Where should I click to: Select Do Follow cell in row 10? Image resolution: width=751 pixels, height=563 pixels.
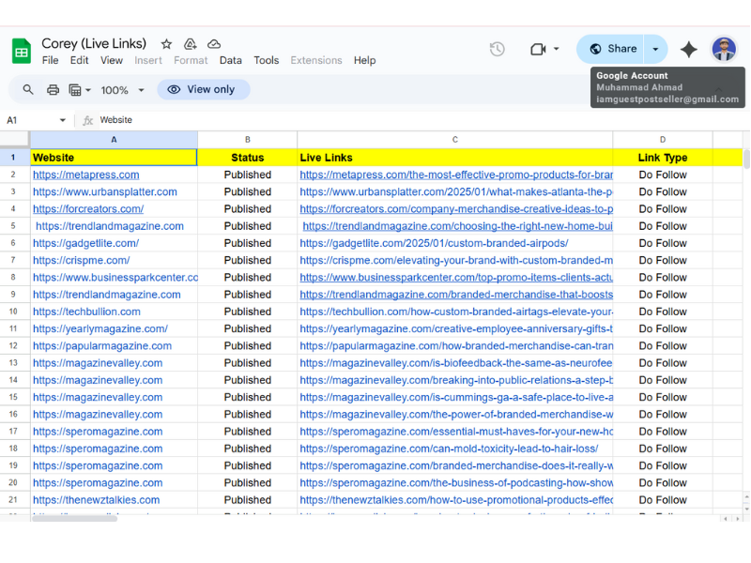[x=663, y=312]
